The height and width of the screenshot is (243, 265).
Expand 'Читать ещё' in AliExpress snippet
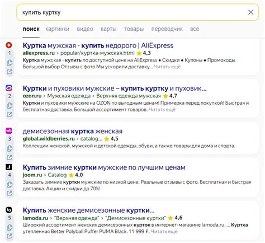click(167, 67)
